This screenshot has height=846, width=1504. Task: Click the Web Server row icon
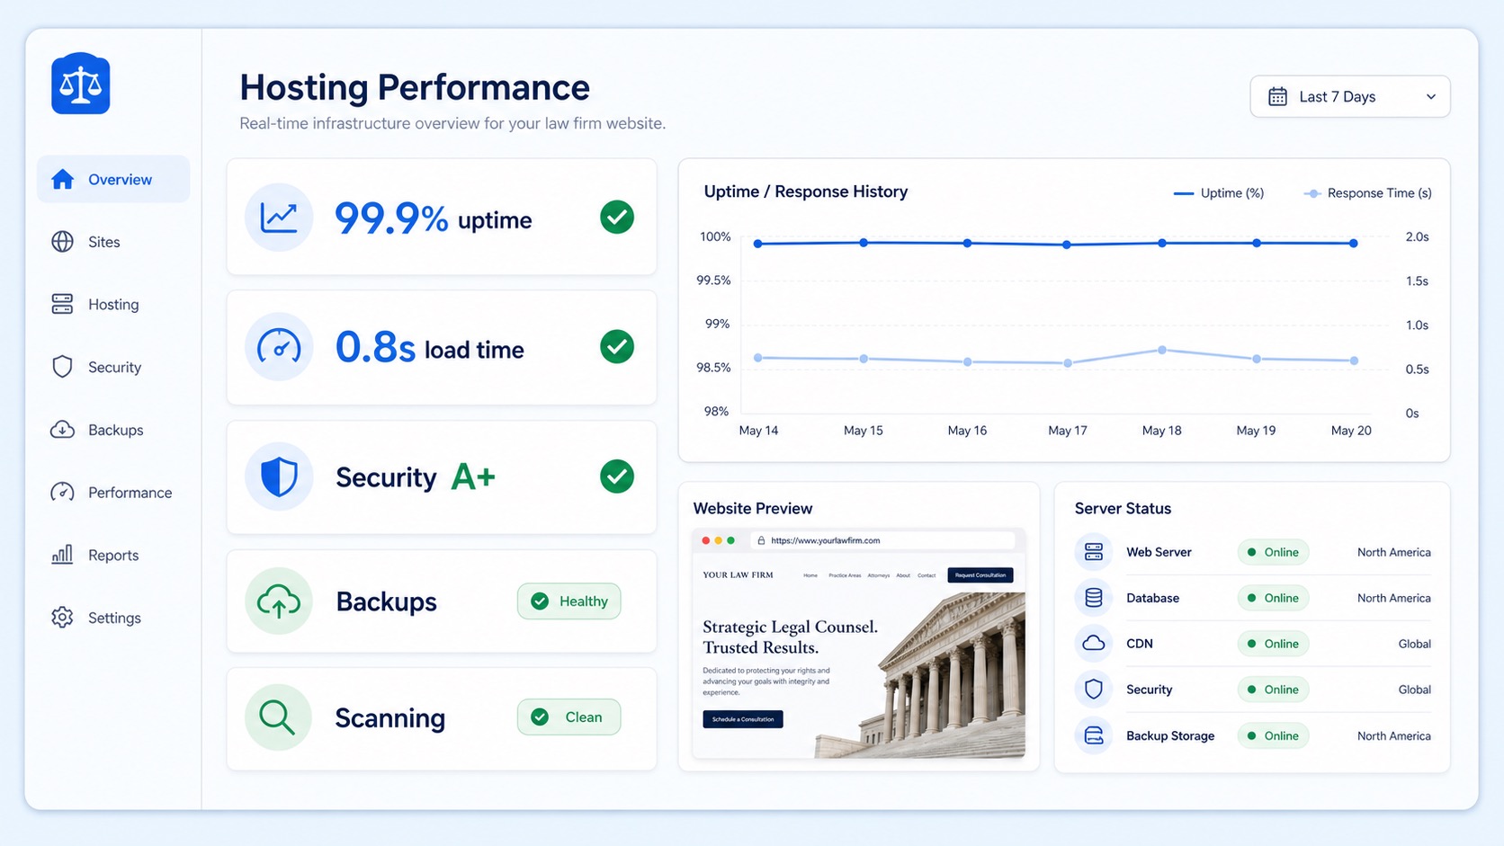tap(1094, 552)
